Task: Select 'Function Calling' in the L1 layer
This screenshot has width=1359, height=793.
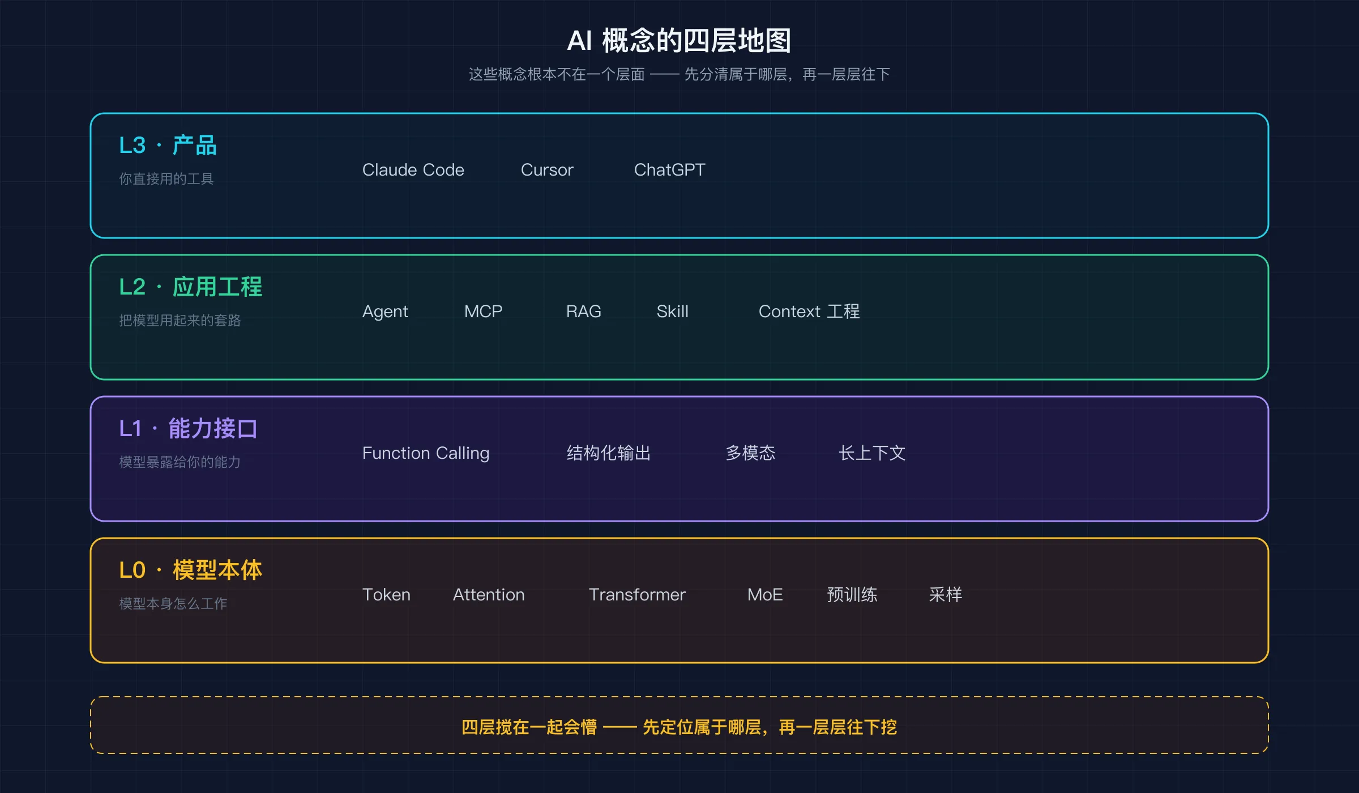Action: pos(425,454)
